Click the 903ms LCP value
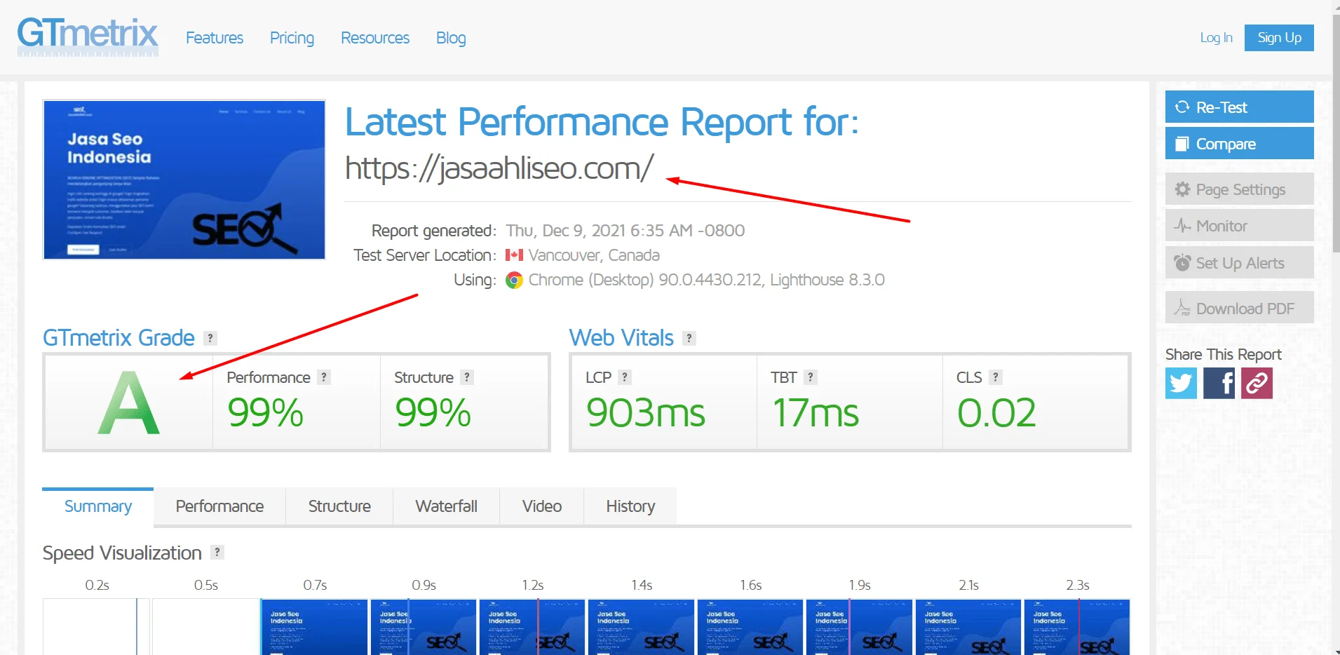 coord(646,412)
